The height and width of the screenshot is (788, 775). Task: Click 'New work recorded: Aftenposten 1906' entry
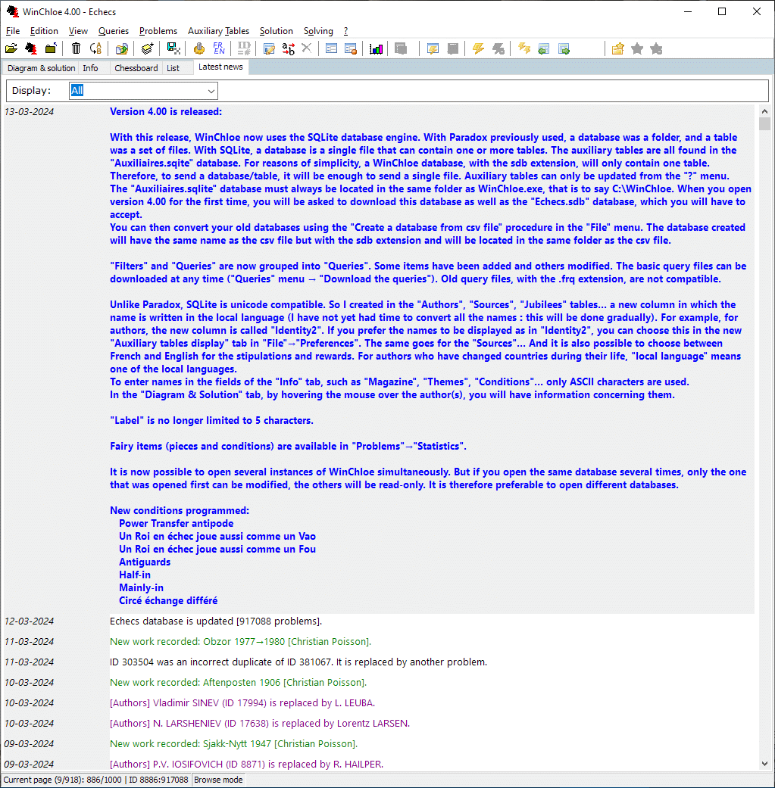[239, 683]
